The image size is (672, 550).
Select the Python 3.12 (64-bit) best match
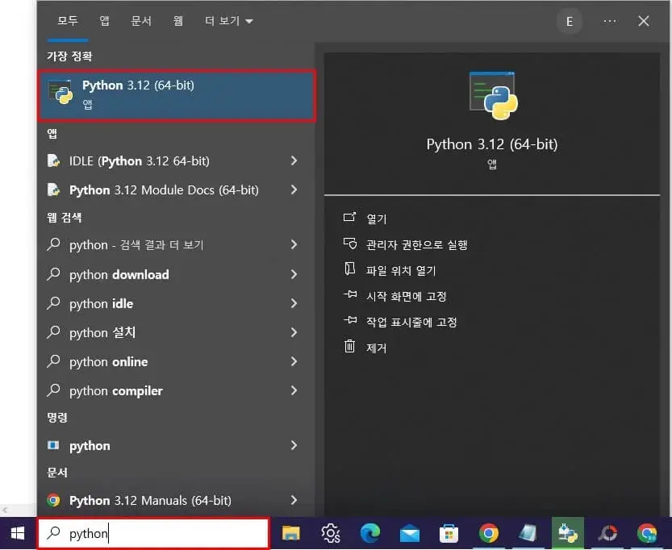coord(176,95)
